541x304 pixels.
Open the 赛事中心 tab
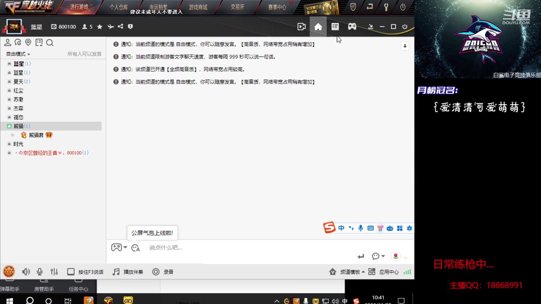point(277,7)
